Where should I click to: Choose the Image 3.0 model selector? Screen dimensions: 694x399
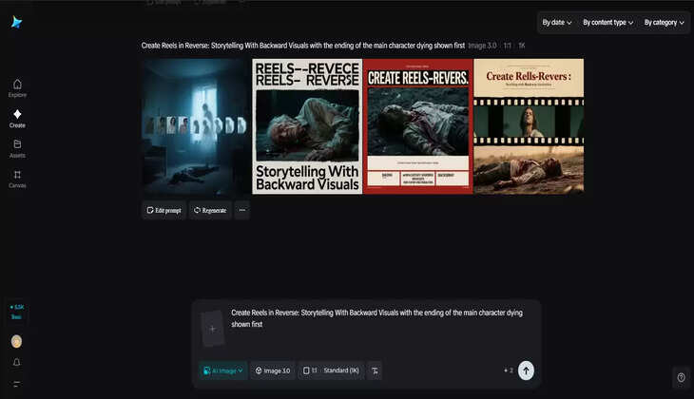click(x=273, y=370)
